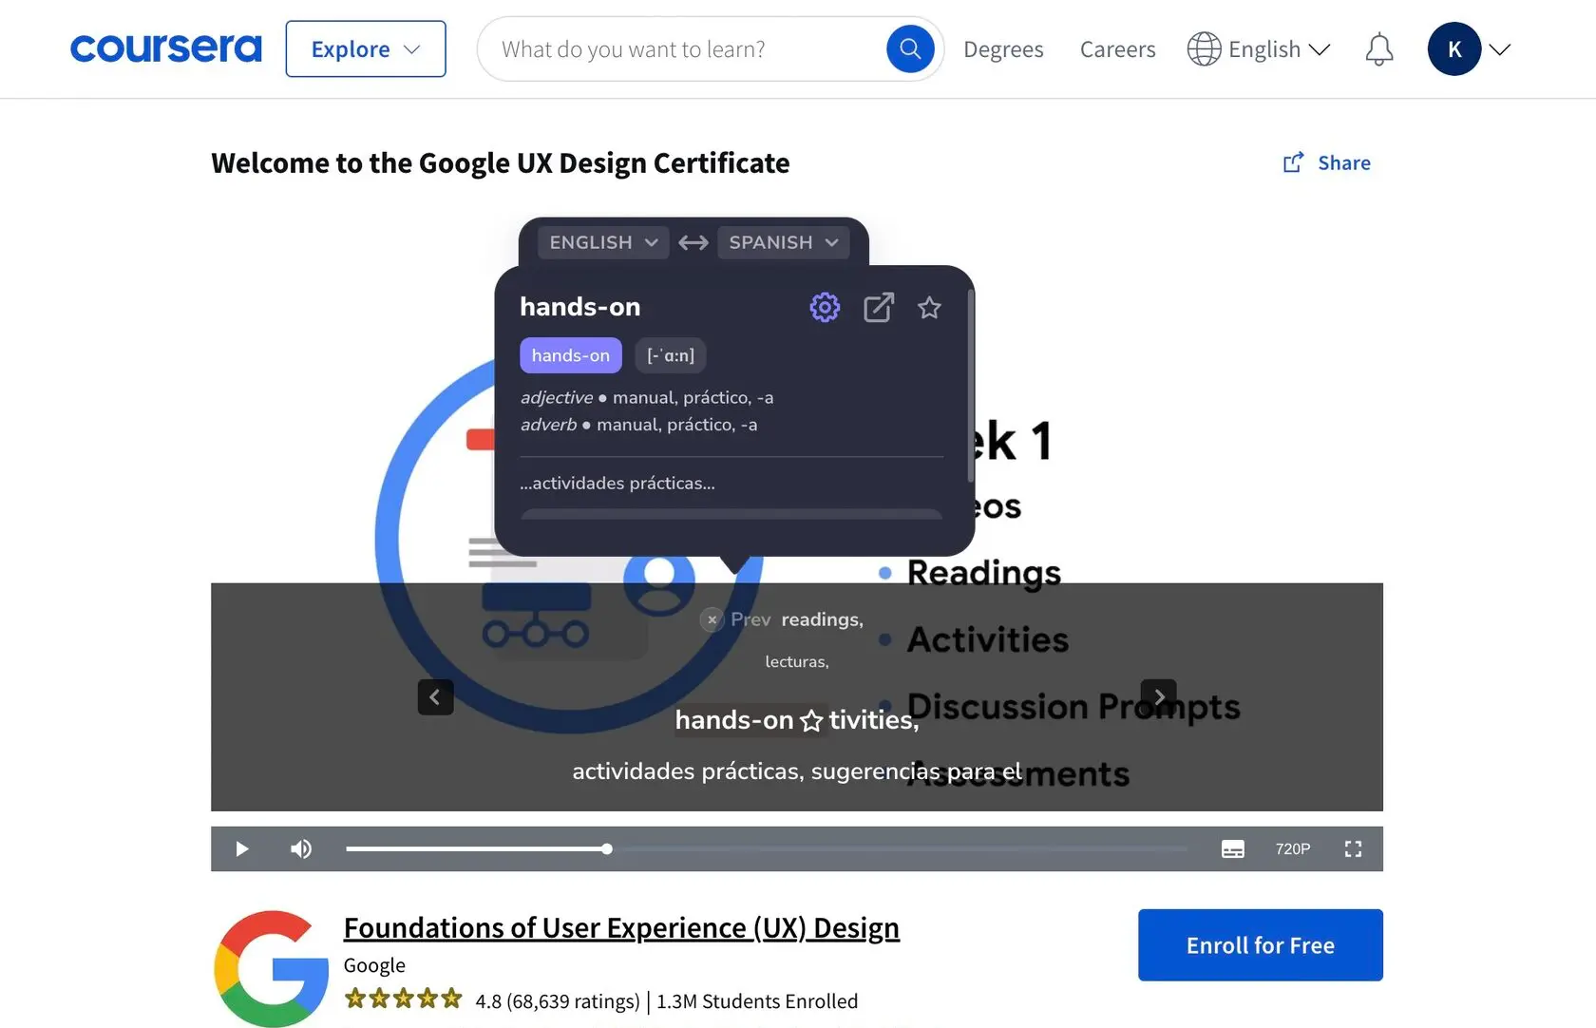Open notifications bell
The image size is (1596, 1028).
1378,48
